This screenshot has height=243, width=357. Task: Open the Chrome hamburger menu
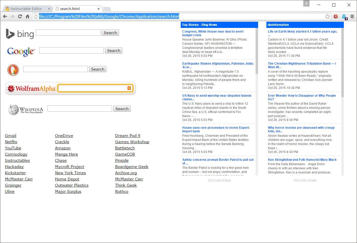point(352,16)
